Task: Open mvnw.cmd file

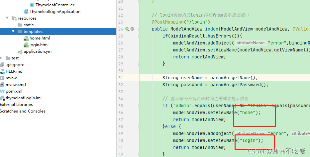Action: 16,85
